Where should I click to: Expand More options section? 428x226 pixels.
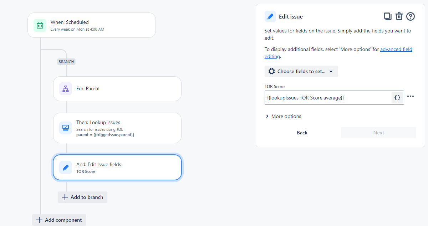point(284,116)
